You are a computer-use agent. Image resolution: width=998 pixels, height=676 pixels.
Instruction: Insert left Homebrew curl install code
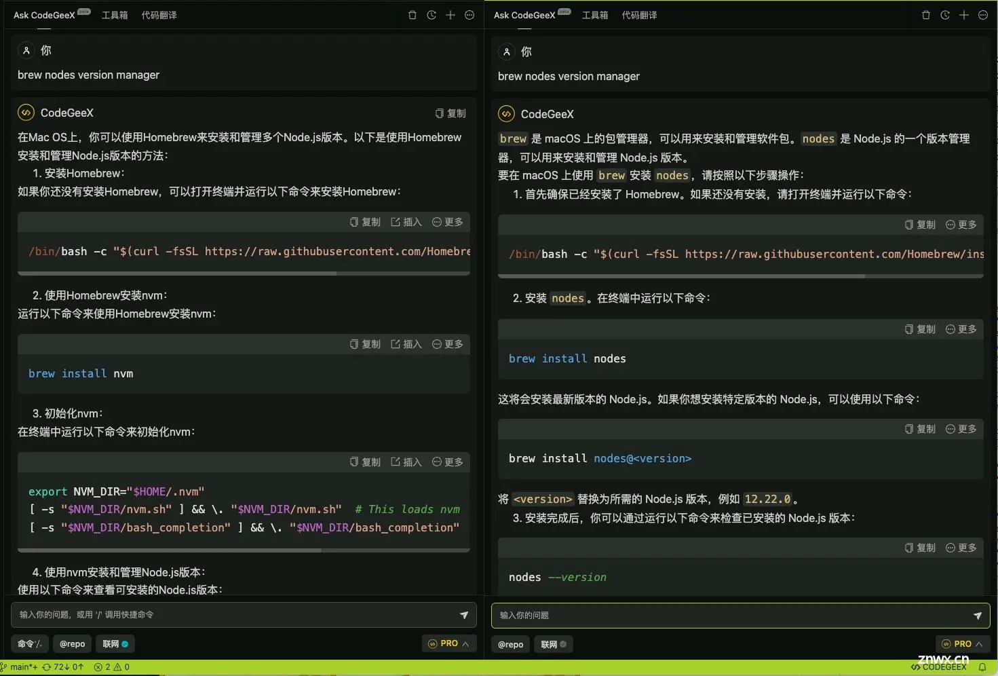point(406,222)
